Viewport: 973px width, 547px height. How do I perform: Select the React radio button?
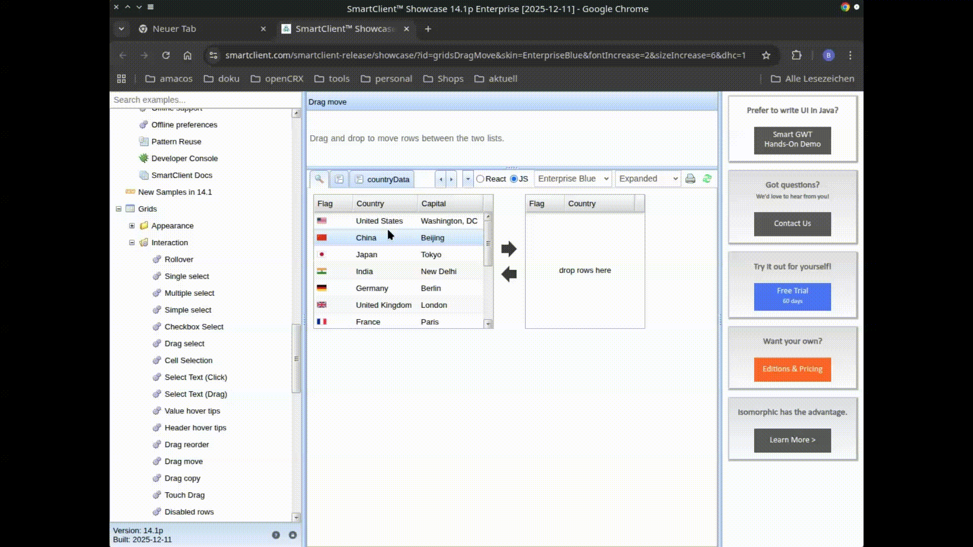pos(480,179)
